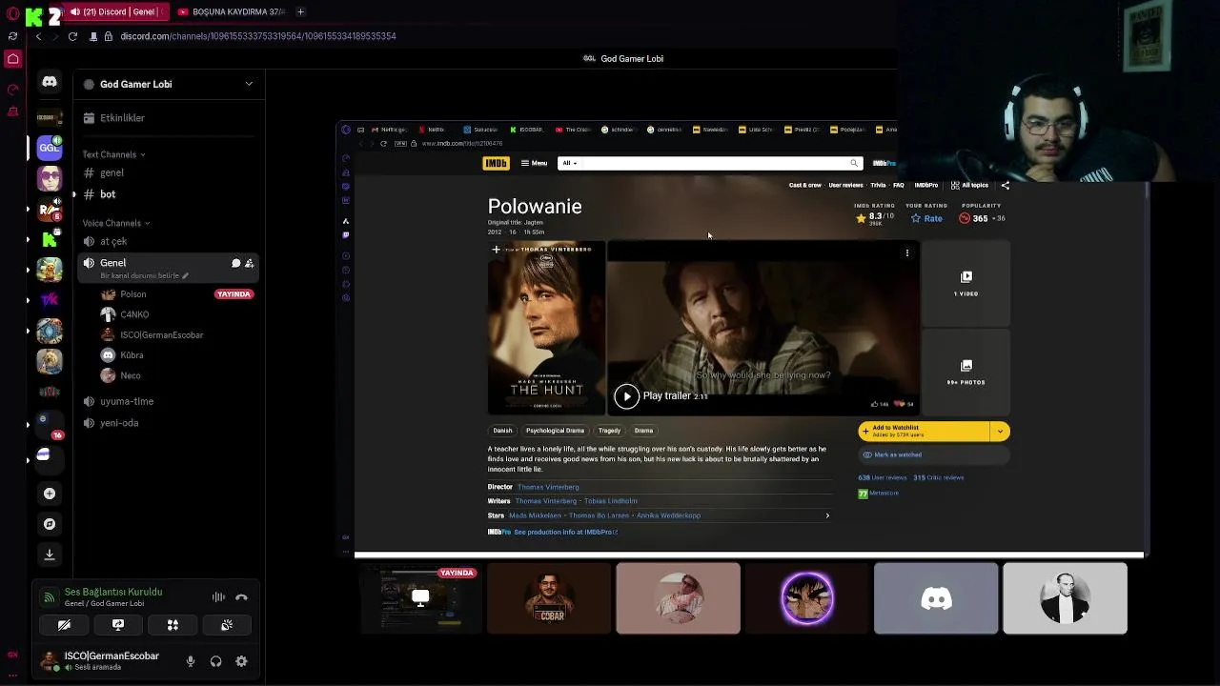Switch to BOŞUNA KAYDIRMA YouTube tab
Viewport: 1220px width, 686px height.
coord(232,11)
